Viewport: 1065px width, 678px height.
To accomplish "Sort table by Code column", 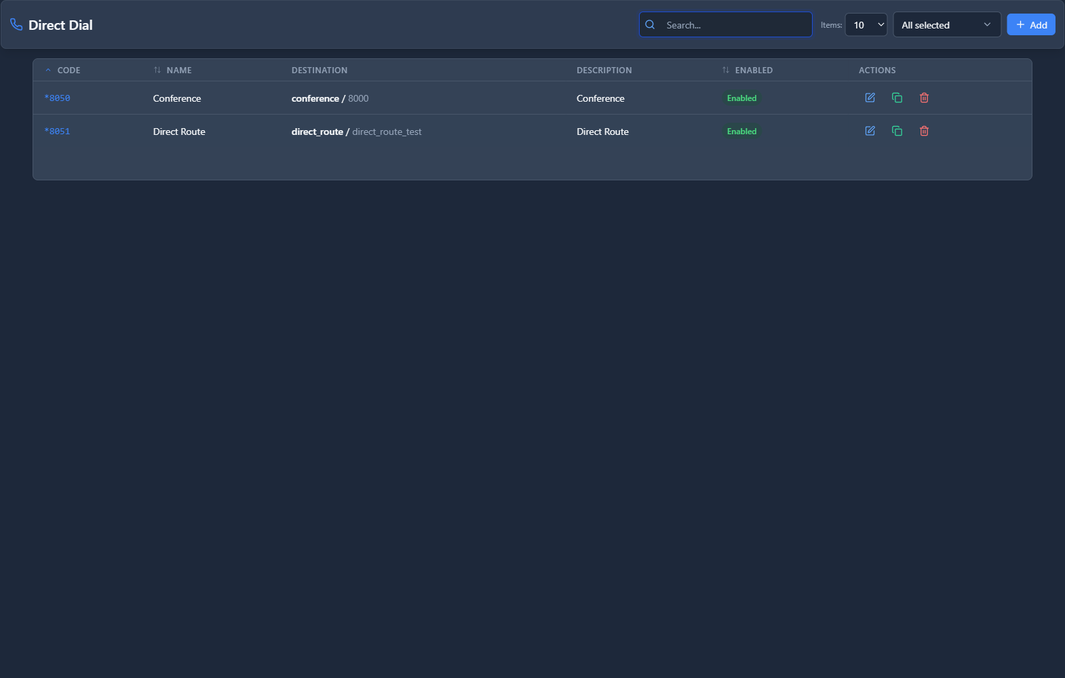I will (x=68, y=71).
